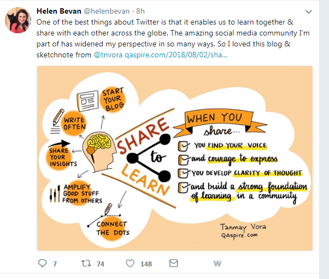Click the "148" likes count

click(146, 264)
